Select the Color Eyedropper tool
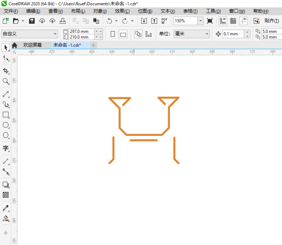Image resolution: width=282 pixels, height=245 pixels. click(x=6, y=208)
